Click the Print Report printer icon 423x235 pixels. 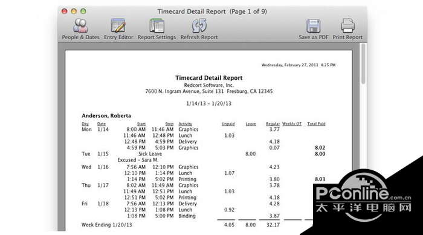pos(347,25)
